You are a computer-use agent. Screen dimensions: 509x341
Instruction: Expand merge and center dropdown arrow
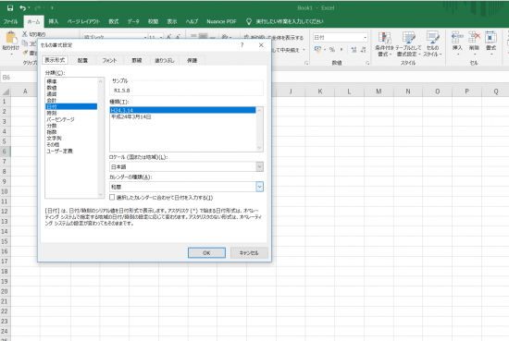tap(304, 50)
